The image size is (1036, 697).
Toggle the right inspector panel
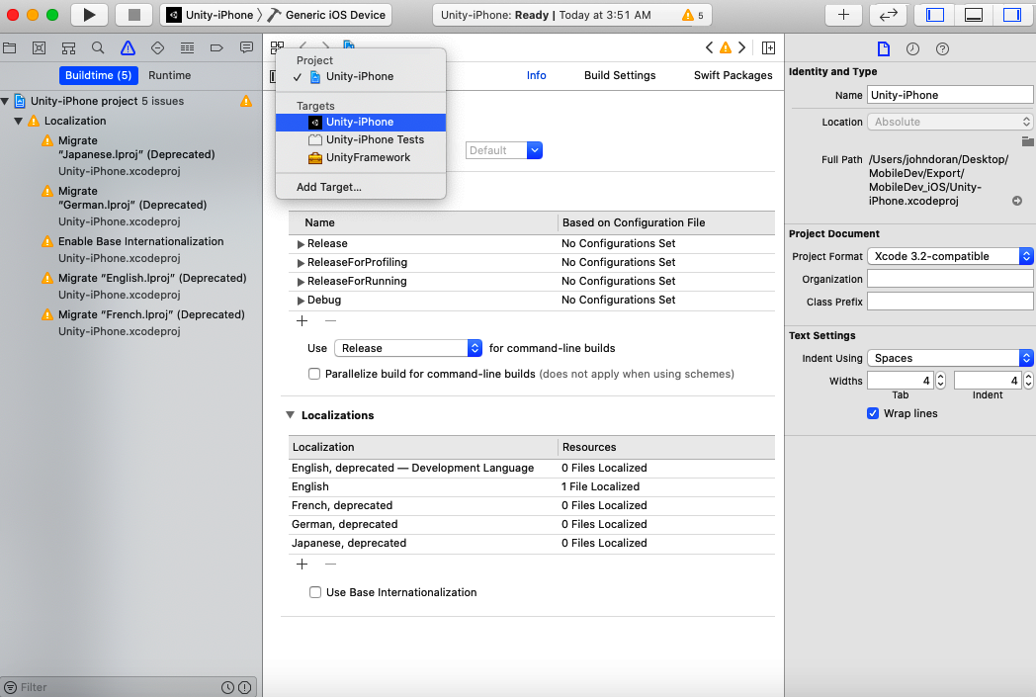point(1012,15)
